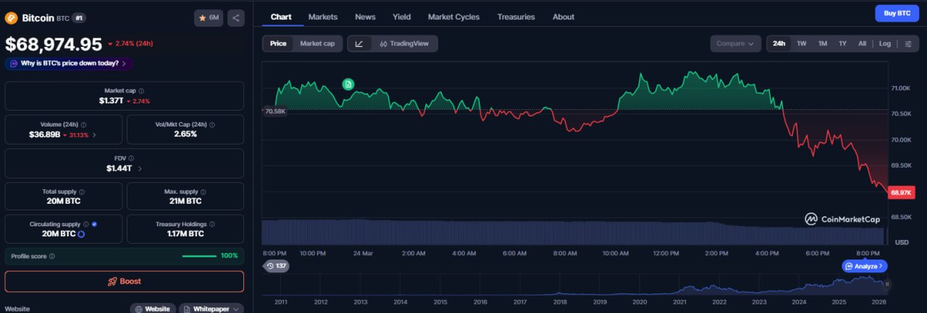This screenshot has height=313, width=927.
Task: Toggle the Log scale option
Action: (885, 43)
